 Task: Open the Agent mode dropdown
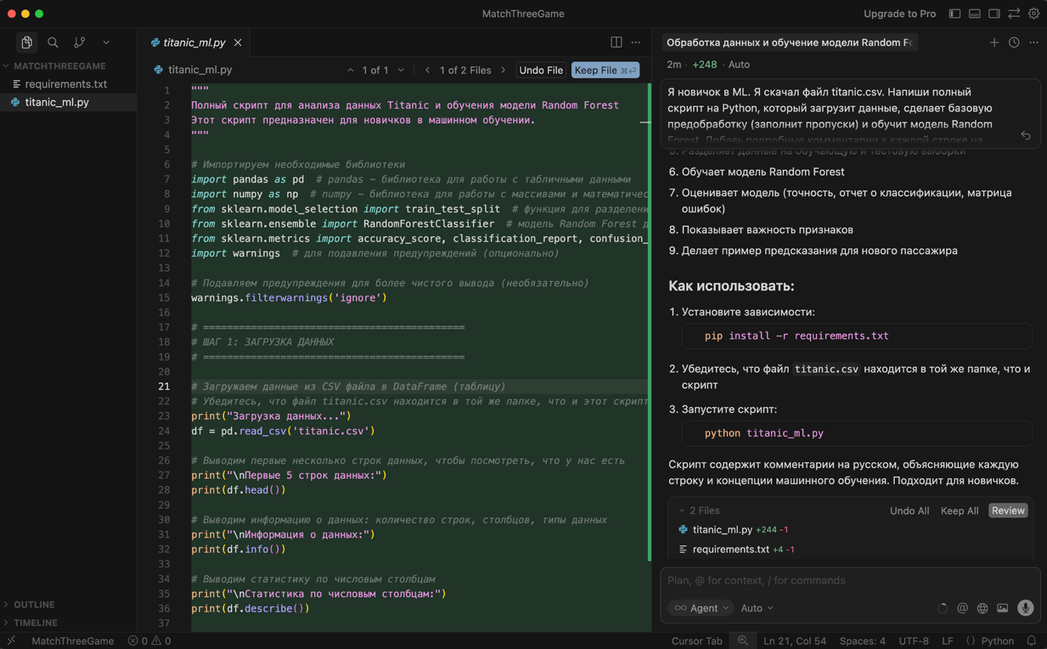[700, 608]
